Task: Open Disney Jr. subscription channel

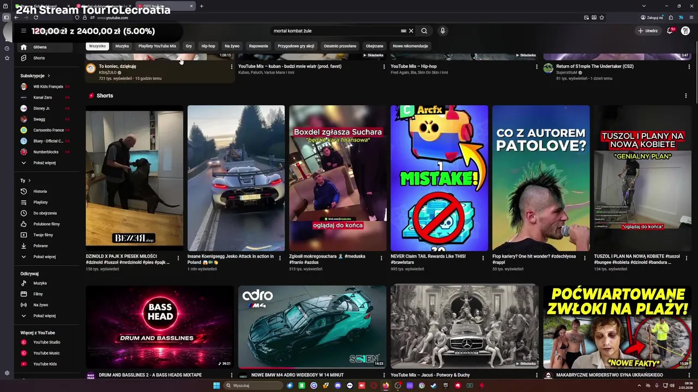Action: coord(46,108)
